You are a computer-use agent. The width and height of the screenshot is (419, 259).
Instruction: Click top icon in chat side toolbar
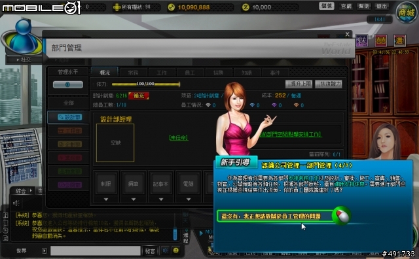(x=5, y=215)
